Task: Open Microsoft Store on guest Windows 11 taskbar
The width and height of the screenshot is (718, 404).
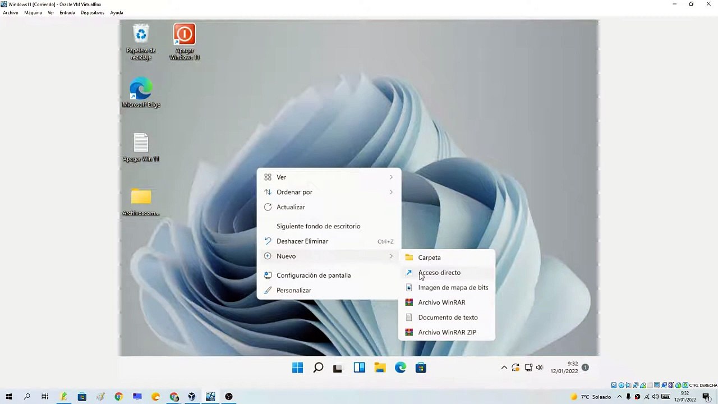Action: point(421,368)
